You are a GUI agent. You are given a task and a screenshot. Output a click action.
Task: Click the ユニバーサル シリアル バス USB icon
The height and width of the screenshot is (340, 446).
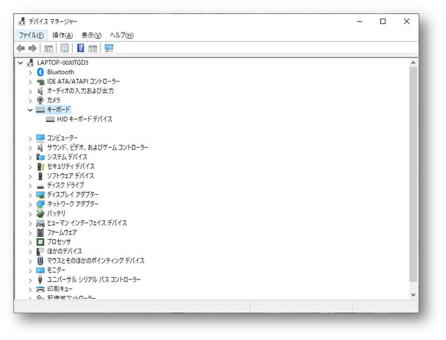point(40,280)
